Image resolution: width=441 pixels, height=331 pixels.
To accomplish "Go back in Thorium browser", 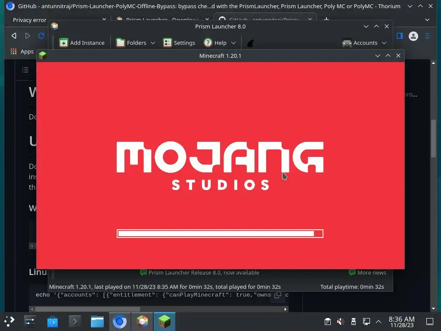I will (14, 36).
